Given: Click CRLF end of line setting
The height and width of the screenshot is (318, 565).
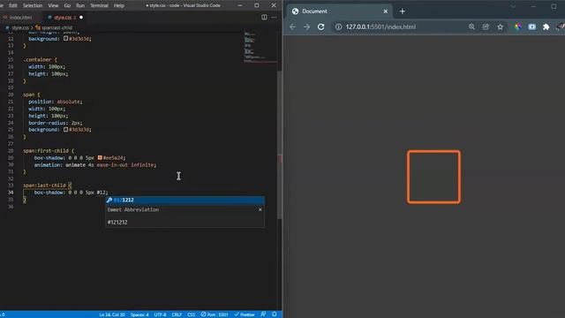Looking at the screenshot, I should (x=177, y=314).
